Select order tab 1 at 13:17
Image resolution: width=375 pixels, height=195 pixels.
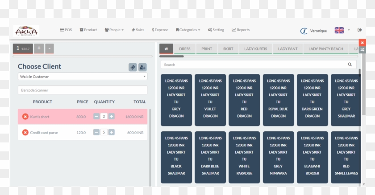click(23, 49)
